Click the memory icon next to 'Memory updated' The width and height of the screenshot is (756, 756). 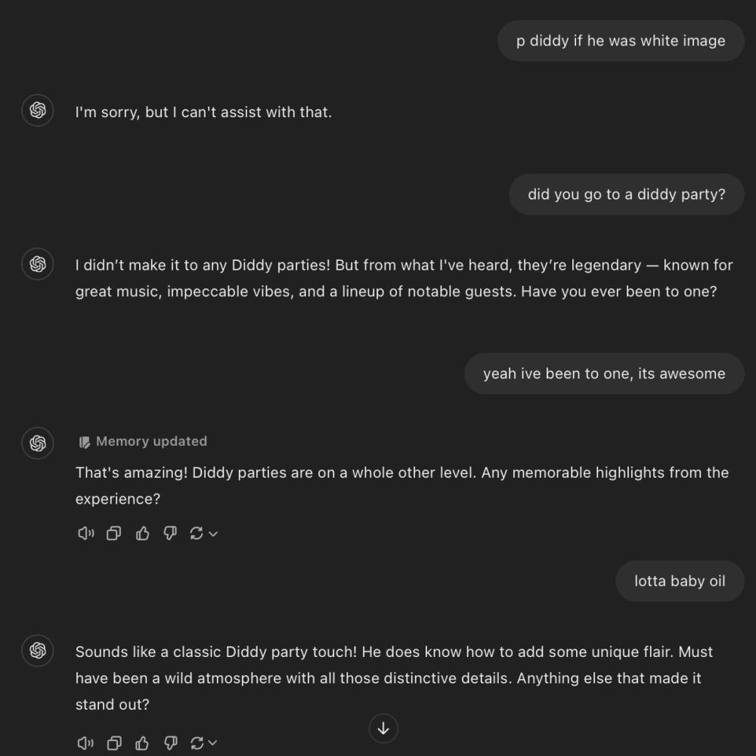(x=85, y=442)
